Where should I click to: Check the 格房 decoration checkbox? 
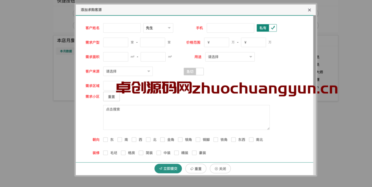(124, 153)
